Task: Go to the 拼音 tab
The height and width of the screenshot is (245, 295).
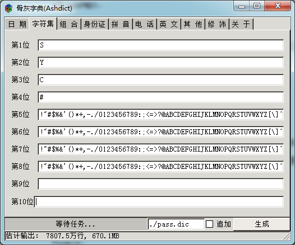Action: (121, 24)
